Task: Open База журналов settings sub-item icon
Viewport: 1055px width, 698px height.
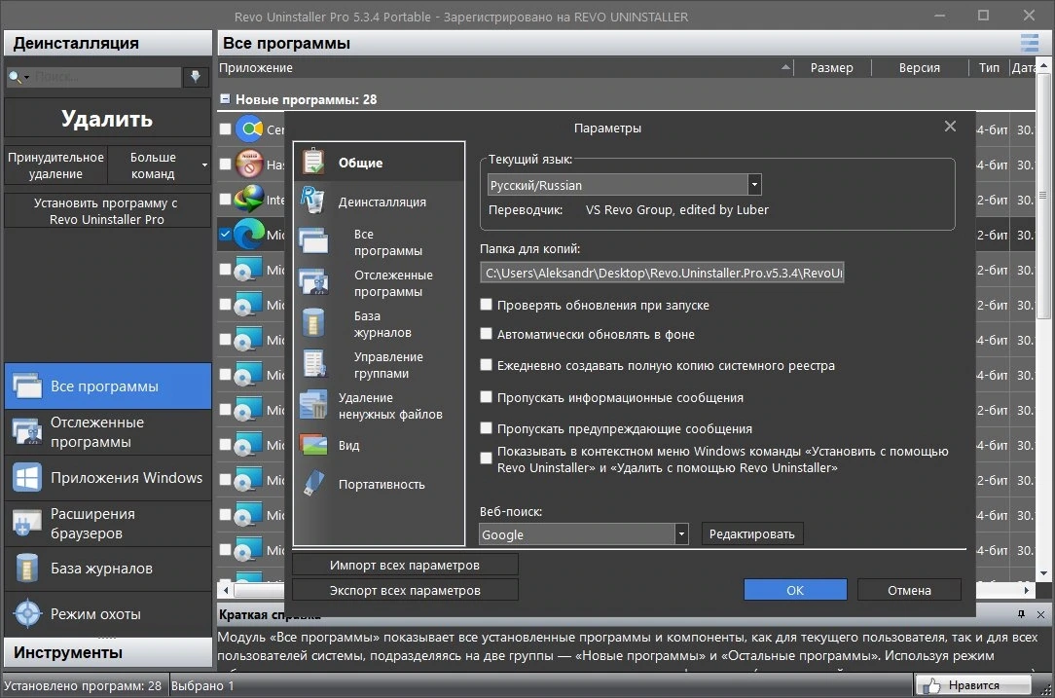Action: [x=313, y=323]
